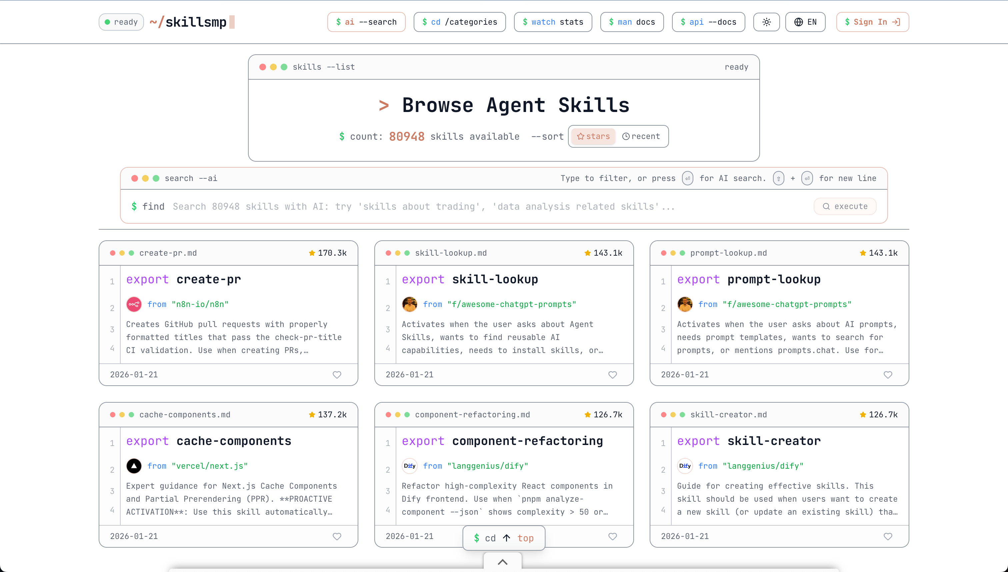Sort skills by recent
This screenshot has height=572, width=1008.
pyautogui.click(x=641, y=136)
